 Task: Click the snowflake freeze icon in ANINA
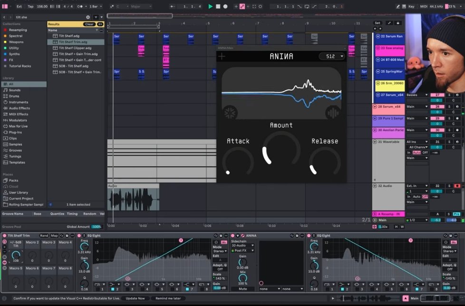tap(230, 113)
